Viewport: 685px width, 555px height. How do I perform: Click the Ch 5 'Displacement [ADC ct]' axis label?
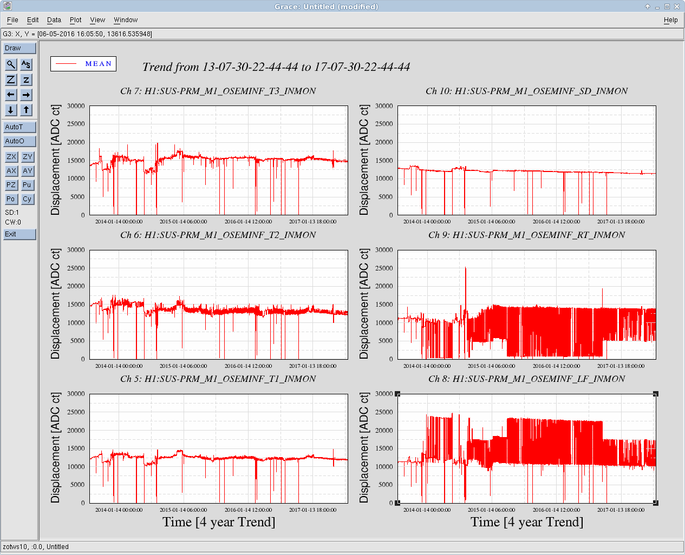point(56,448)
